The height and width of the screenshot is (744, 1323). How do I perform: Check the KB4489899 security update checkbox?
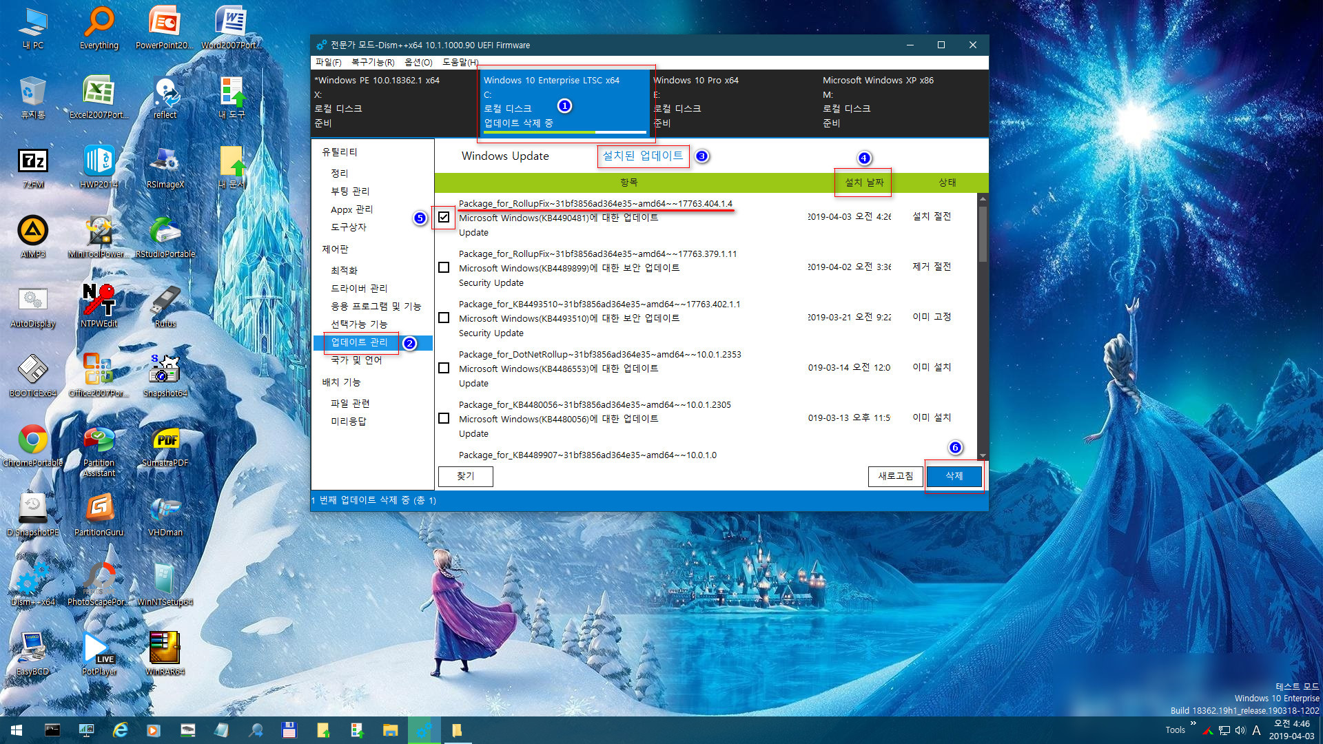pos(444,267)
